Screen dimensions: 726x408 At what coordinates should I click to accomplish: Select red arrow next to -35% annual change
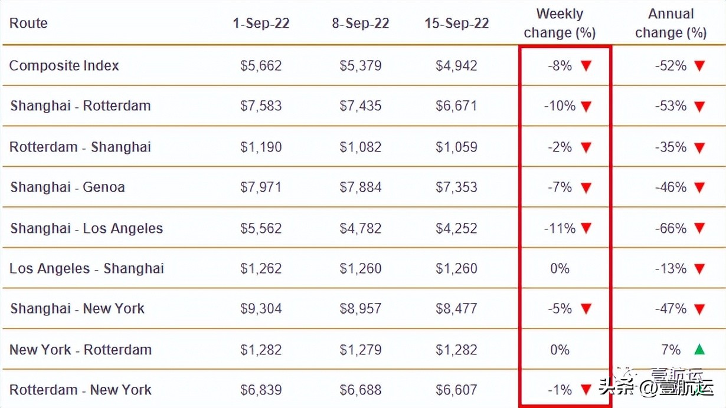click(699, 147)
